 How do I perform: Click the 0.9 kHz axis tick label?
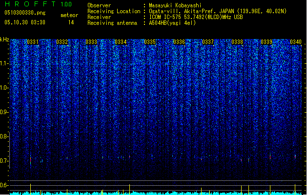tap(4, 112)
